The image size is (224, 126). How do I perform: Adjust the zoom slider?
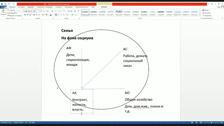click(x=211, y=122)
